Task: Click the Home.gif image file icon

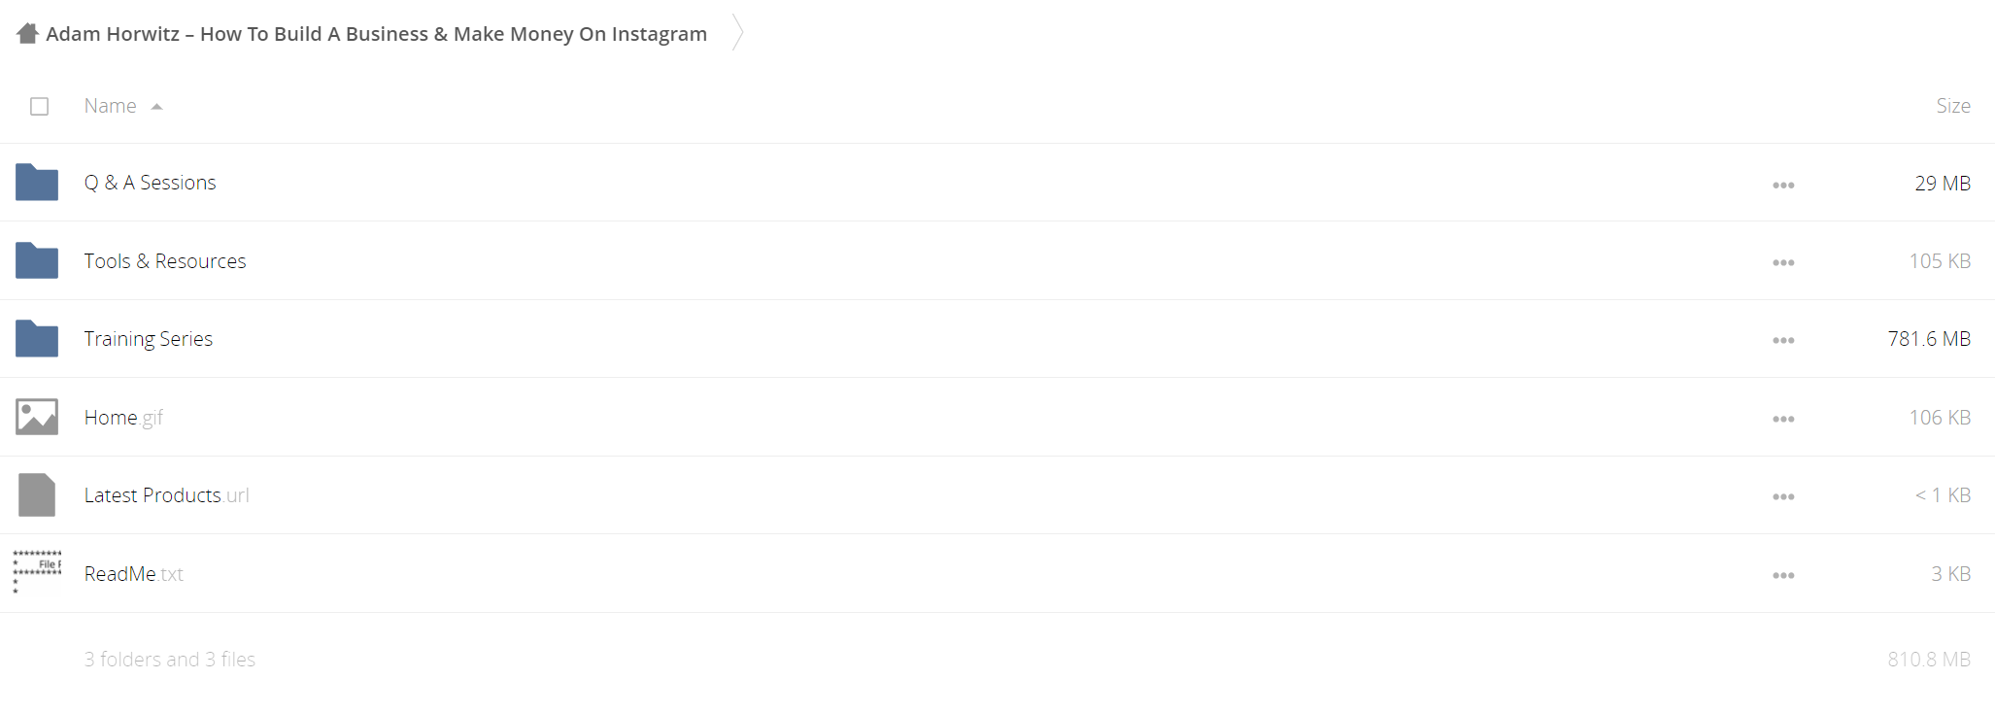Action: (37, 417)
